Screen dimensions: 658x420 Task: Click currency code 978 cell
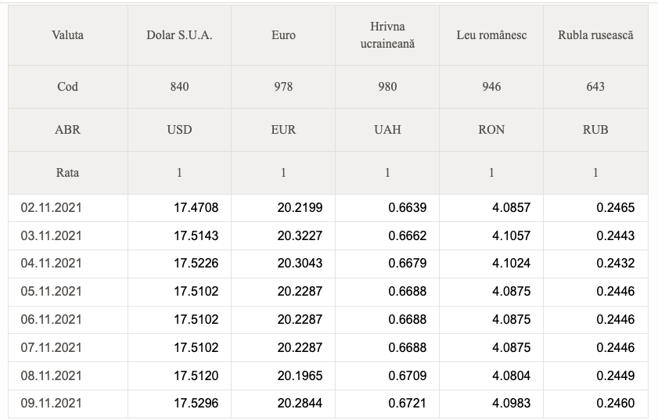(x=283, y=87)
